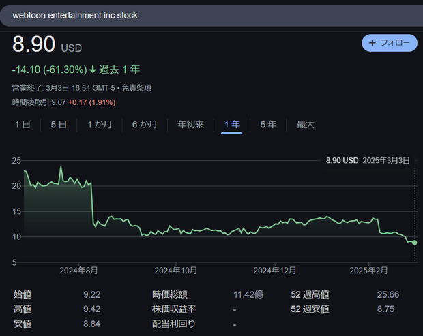Viewport: 423px width, 336px height.
Task: Switch chart to 6か月 range
Action: 144,125
